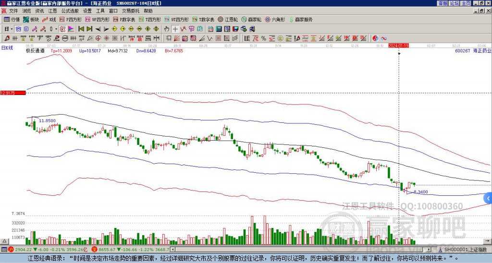Click the 极反通道 indicator name
492x263 pixels.
35,50
